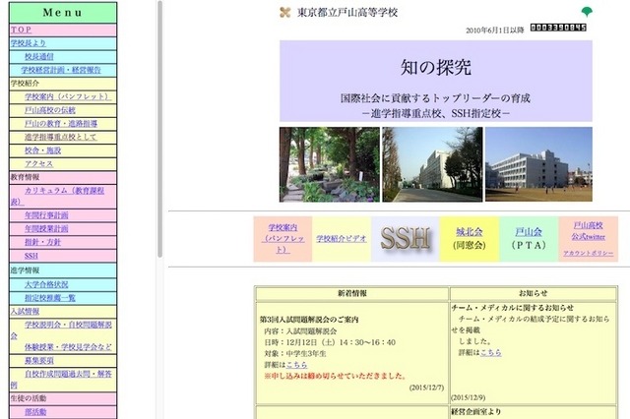Click the sidebar frame vertical scrollbar
The height and width of the screenshot is (419, 630).
pos(159,129)
